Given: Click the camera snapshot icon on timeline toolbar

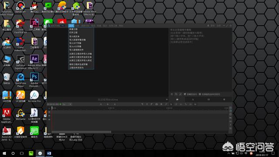Looking at the screenshot, I should coord(157,104).
